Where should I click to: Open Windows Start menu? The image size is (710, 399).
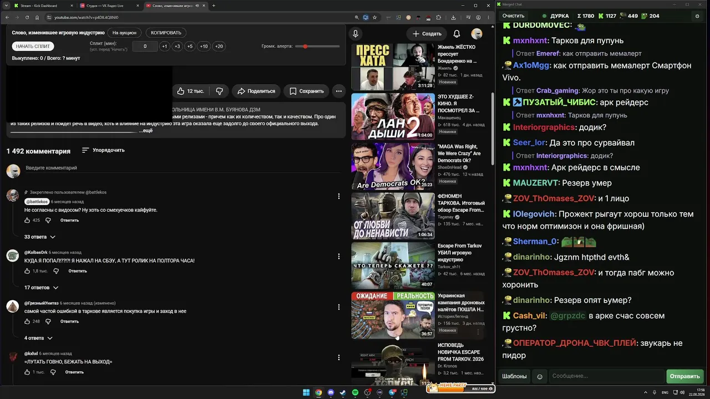306,392
